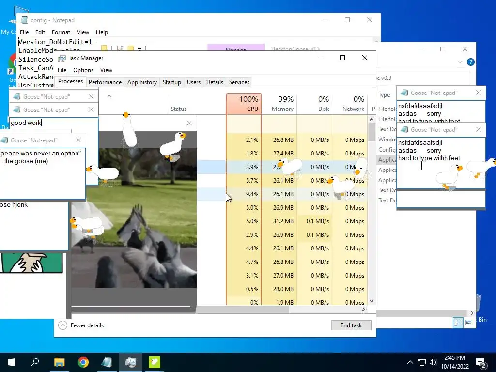Screen dimensions: 496x372
Task: Click the End task button
Action: tap(351, 325)
